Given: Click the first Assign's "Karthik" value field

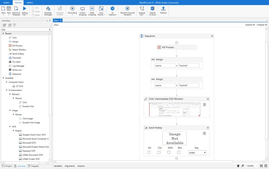Looking at the screenshot, I should tap(188, 66).
